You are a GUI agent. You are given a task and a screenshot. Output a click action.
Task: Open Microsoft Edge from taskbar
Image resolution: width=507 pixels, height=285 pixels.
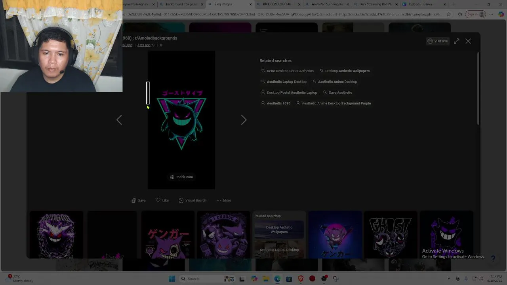pos(277,279)
